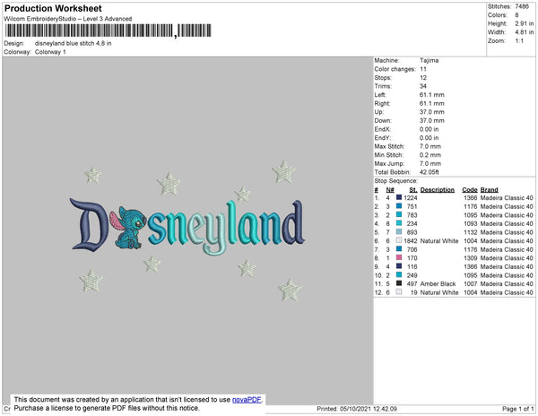Select the Up value '37.0 mm'
Screen dimensions: 538x416
[x=431, y=112]
